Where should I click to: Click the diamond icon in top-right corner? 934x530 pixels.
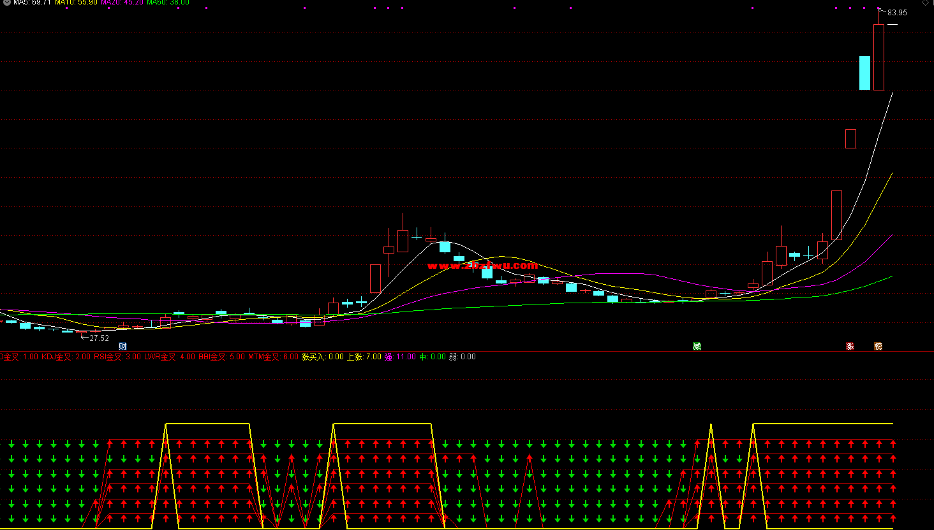point(926,3)
